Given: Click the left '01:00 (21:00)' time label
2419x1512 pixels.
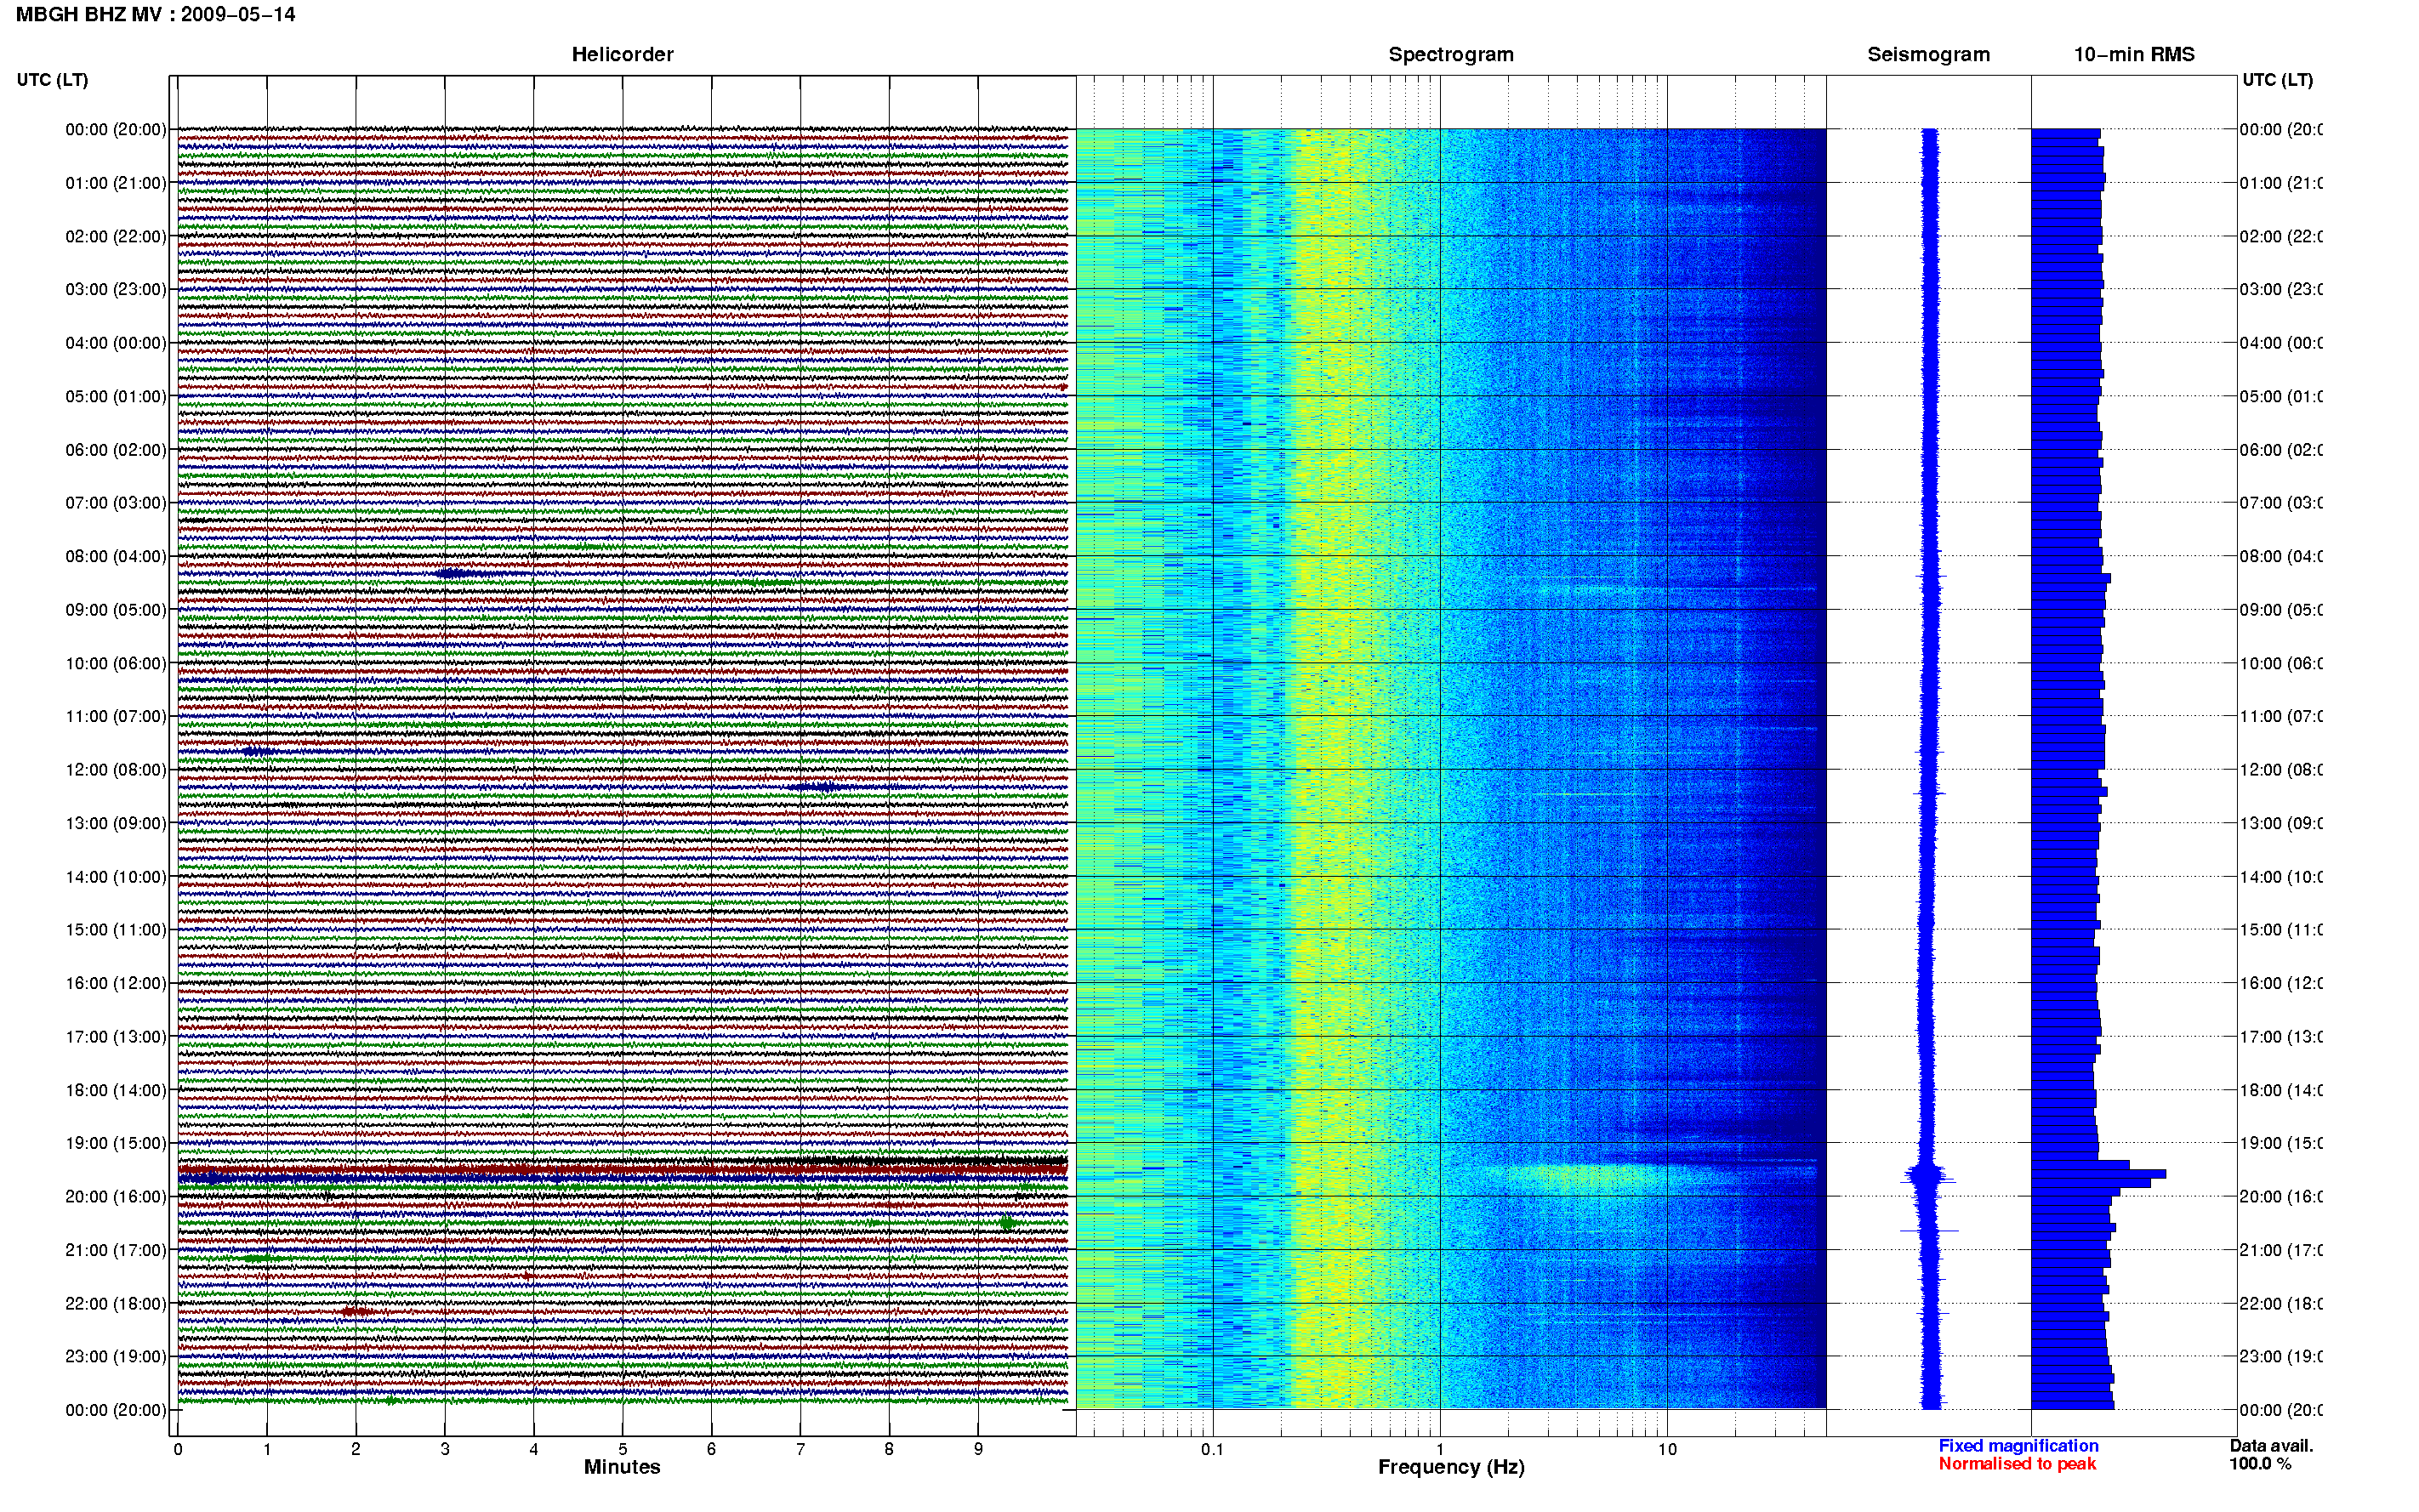Looking at the screenshot, I should coord(116,183).
